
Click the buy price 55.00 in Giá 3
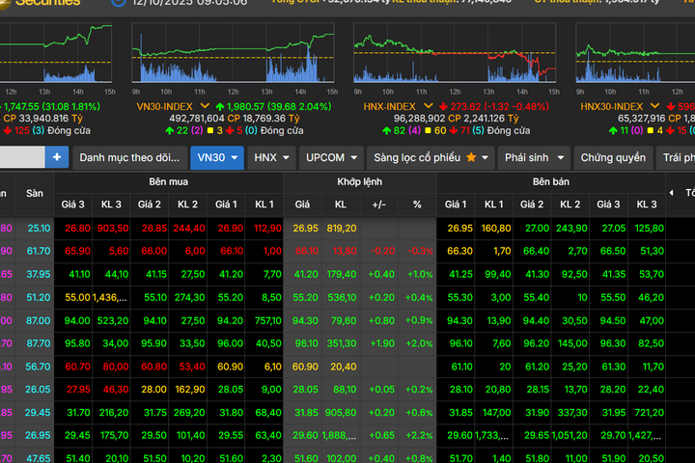click(x=77, y=297)
